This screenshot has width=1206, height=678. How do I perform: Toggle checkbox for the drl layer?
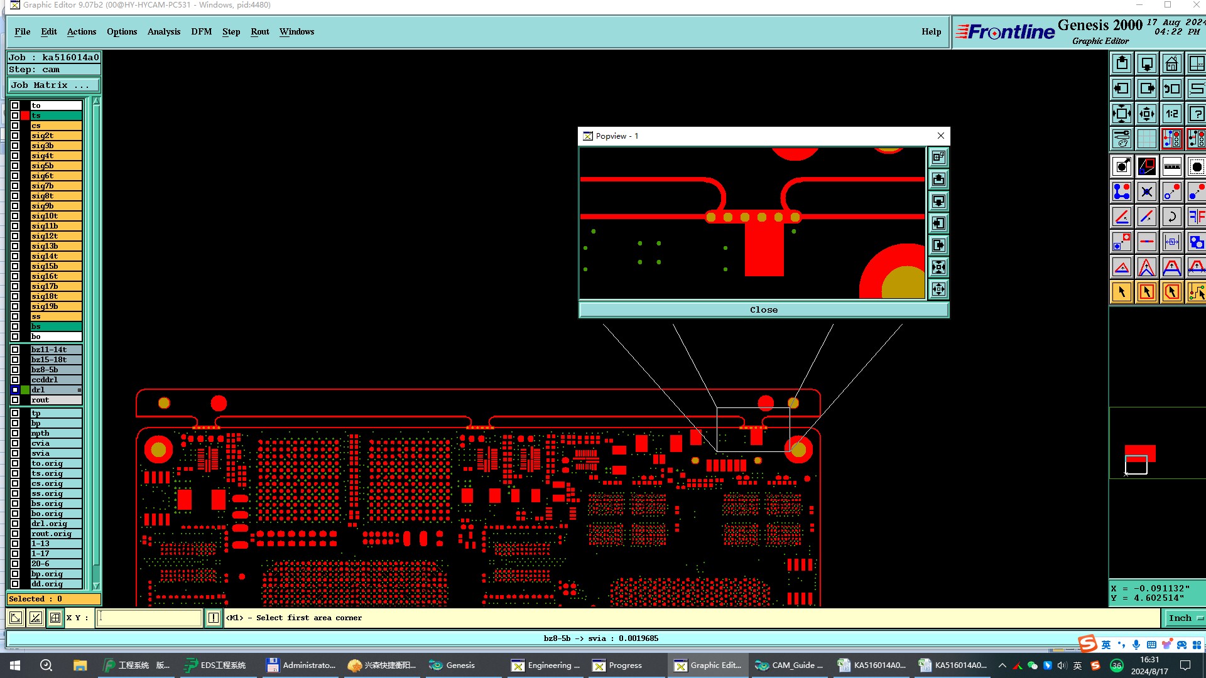click(x=15, y=390)
